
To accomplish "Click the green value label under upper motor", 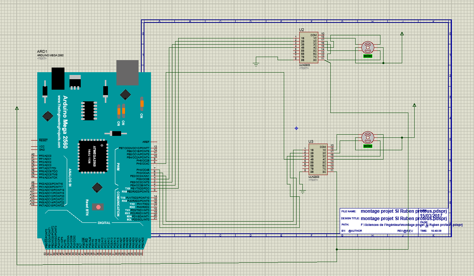I will (367, 56).
